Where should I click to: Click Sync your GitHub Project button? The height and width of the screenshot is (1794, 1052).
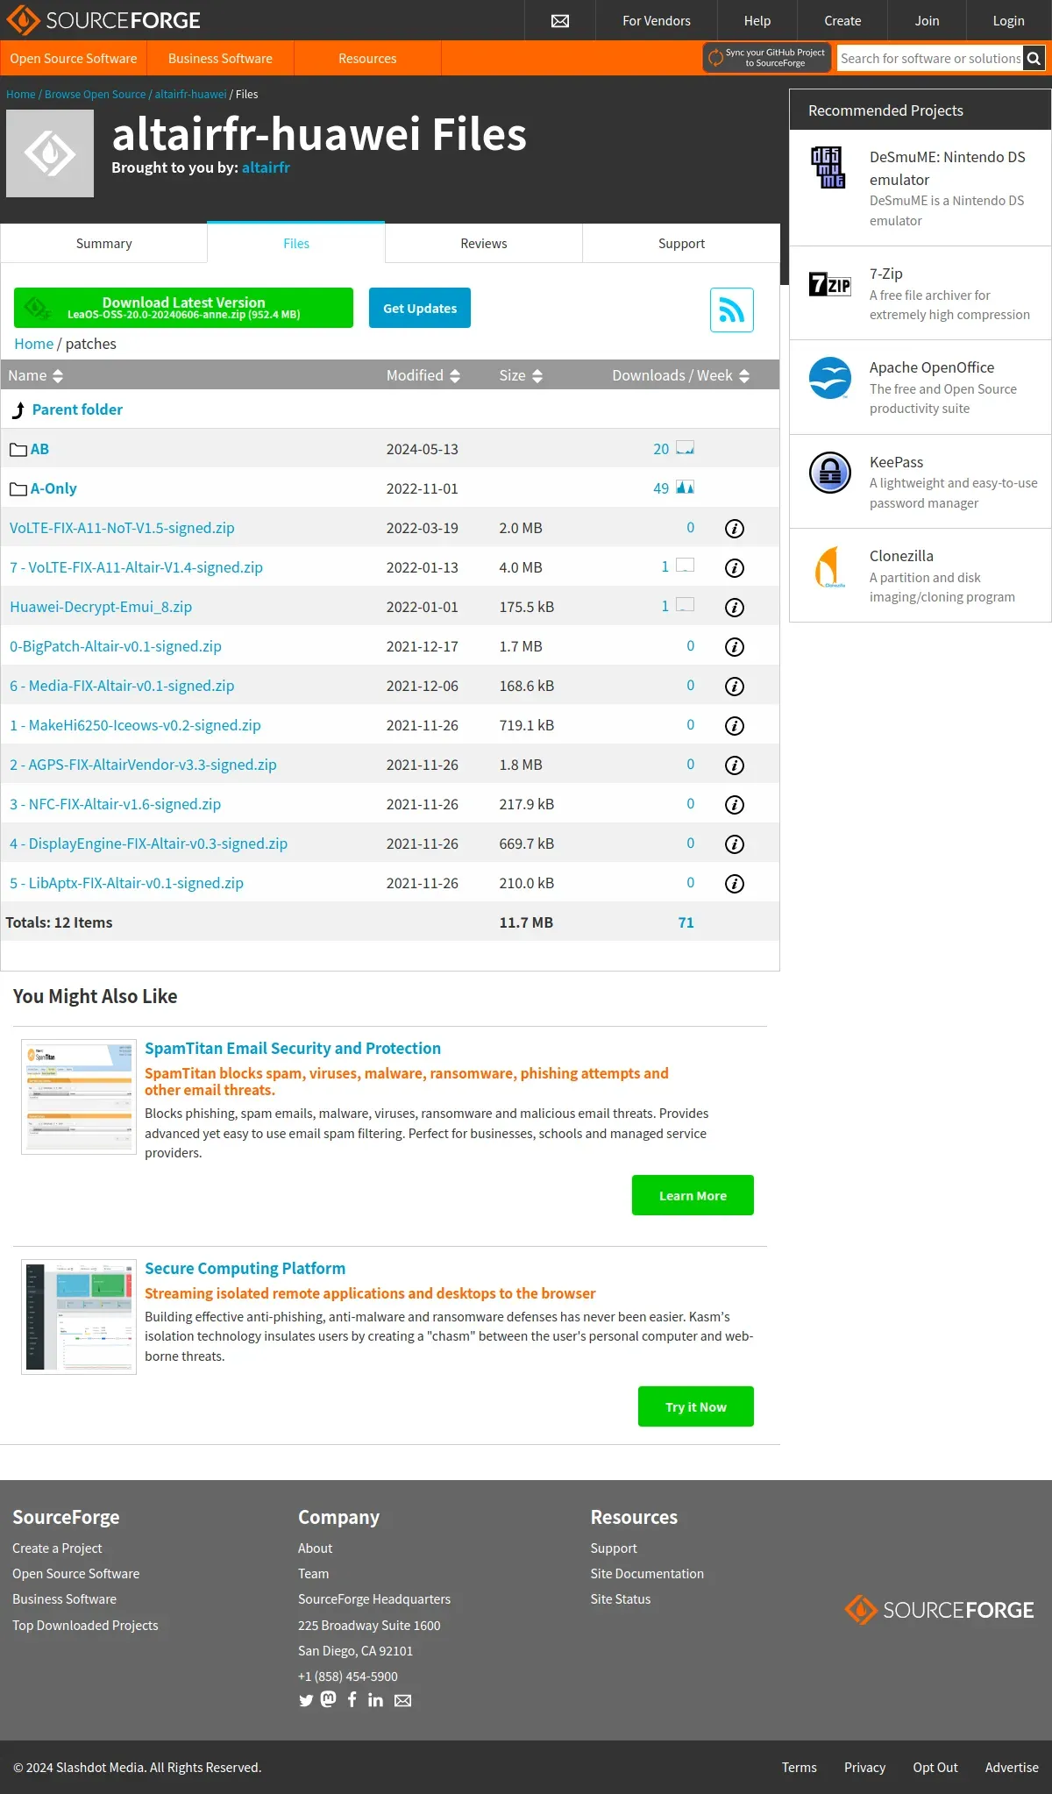pyautogui.click(x=767, y=58)
